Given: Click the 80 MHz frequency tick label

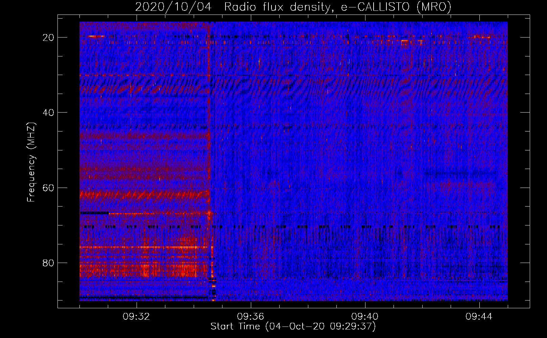Looking at the screenshot, I should [49, 263].
